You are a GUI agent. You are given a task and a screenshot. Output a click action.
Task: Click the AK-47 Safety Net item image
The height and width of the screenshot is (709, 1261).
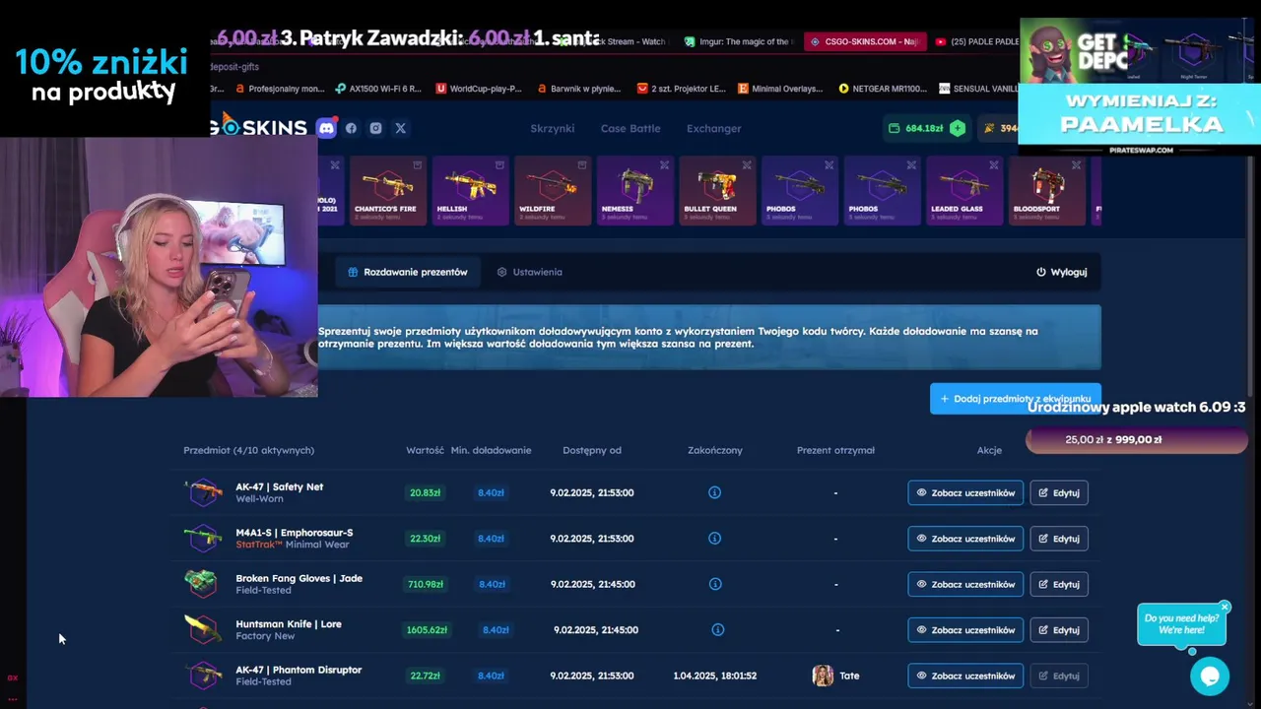click(x=203, y=492)
